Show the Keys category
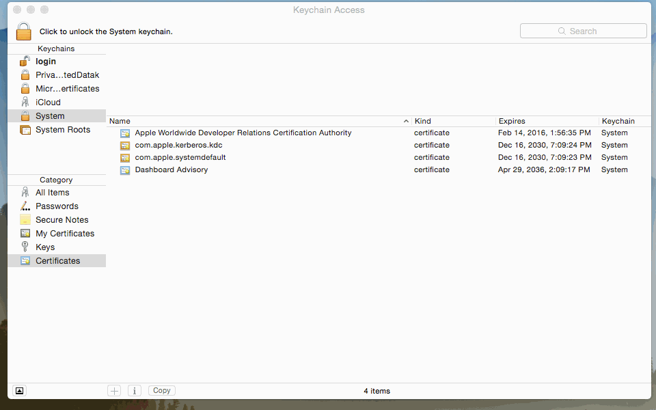The height and width of the screenshot is (410, 656). tap(45, 247)
